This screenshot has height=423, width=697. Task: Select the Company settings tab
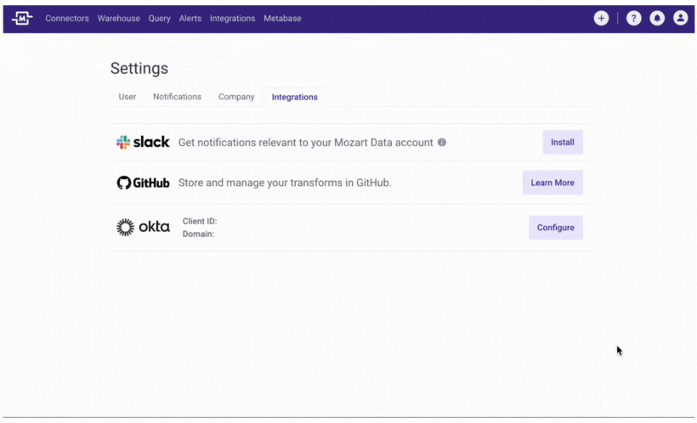click(x=236, y=97)
